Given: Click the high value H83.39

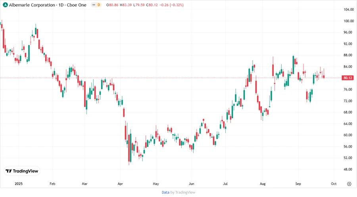Looking at the screenshot, I should click(126, 5).
